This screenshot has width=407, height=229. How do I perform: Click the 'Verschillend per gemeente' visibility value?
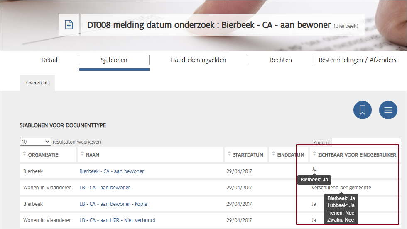[x=341, y=188]
